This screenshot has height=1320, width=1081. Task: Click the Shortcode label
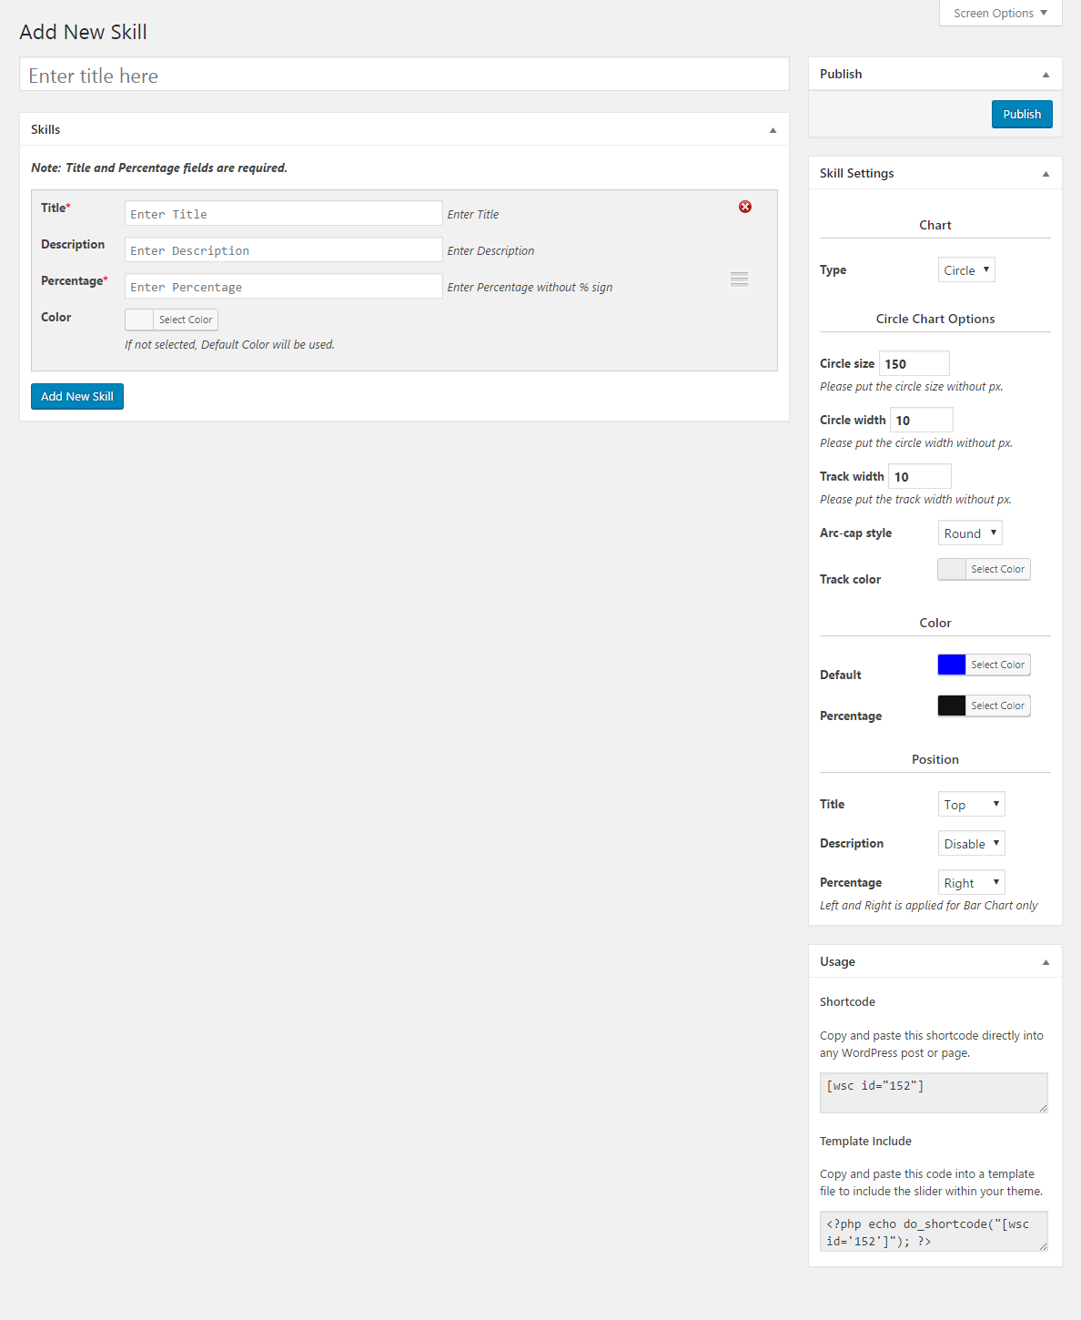(847, 1001)
